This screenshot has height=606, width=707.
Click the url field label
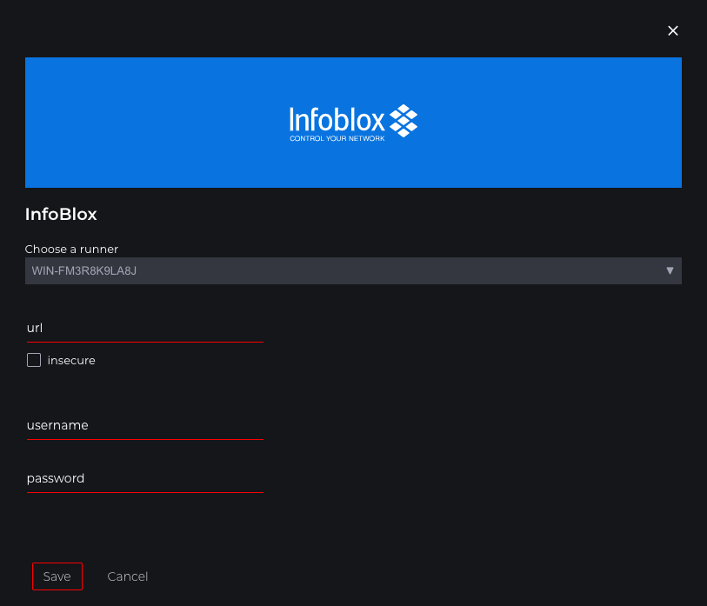[x=34, y=328]
